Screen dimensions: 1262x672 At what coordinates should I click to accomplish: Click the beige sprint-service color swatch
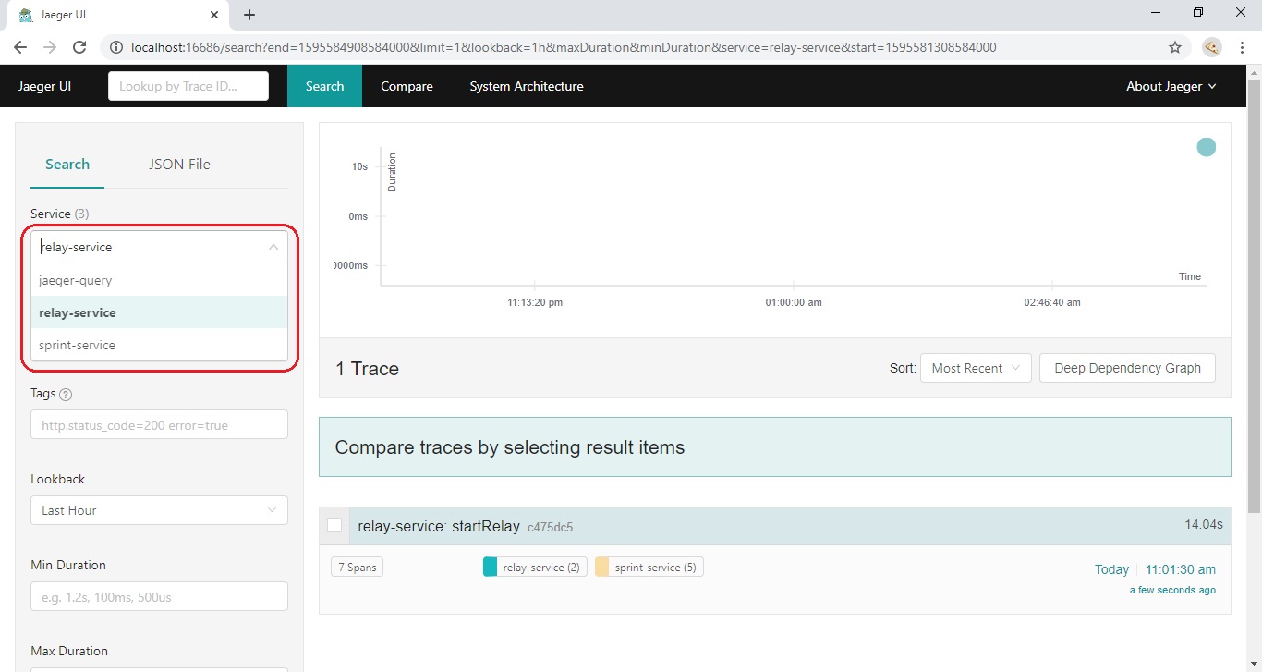[602, 567]
